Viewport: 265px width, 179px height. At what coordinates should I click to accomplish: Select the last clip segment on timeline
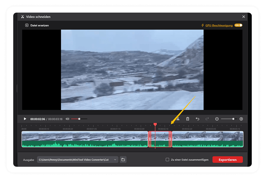tap(208, 139)
